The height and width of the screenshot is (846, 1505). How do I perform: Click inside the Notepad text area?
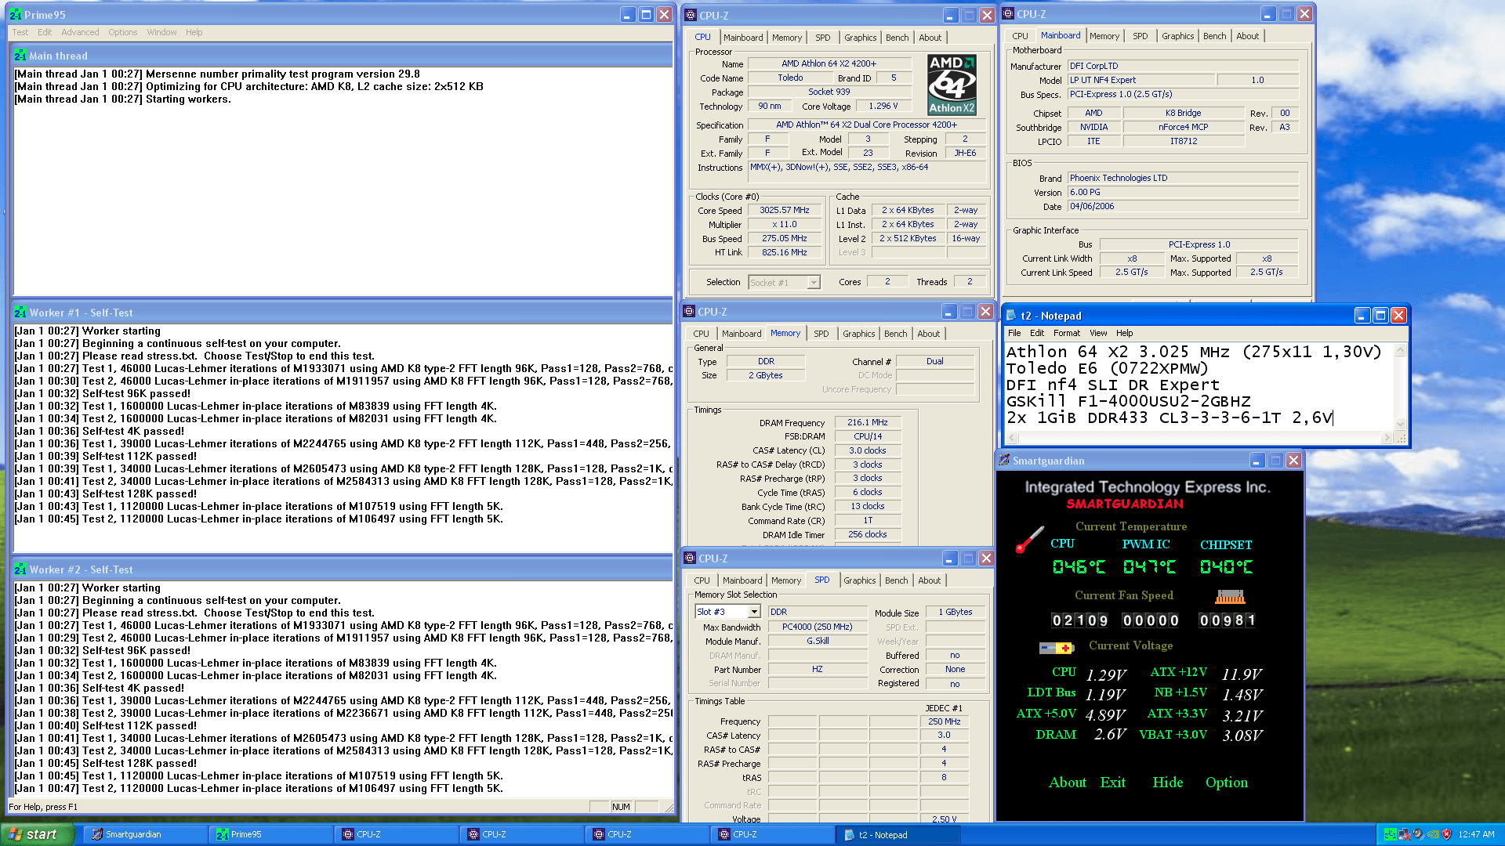click(1199, 387)
